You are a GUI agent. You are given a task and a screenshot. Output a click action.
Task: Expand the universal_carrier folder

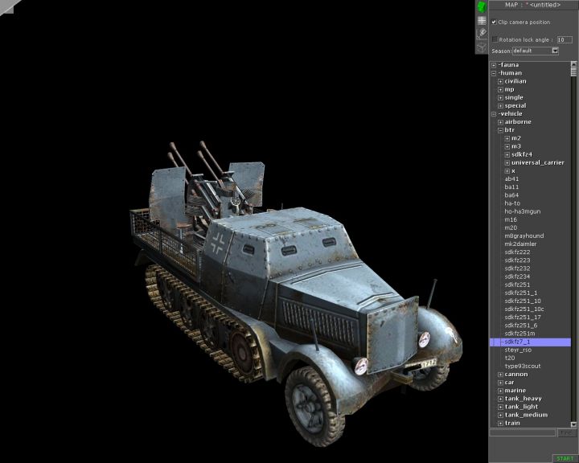(507, 162)
